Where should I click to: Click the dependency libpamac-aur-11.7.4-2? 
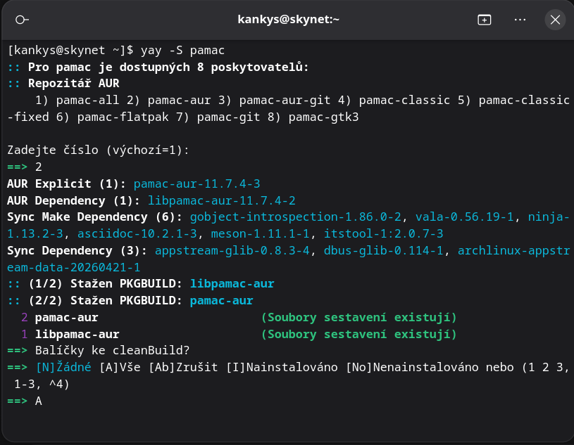coord(222,201)
